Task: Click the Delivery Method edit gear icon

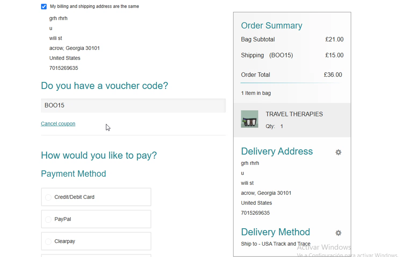Action: pyautogui.click(x=338, y=233)
